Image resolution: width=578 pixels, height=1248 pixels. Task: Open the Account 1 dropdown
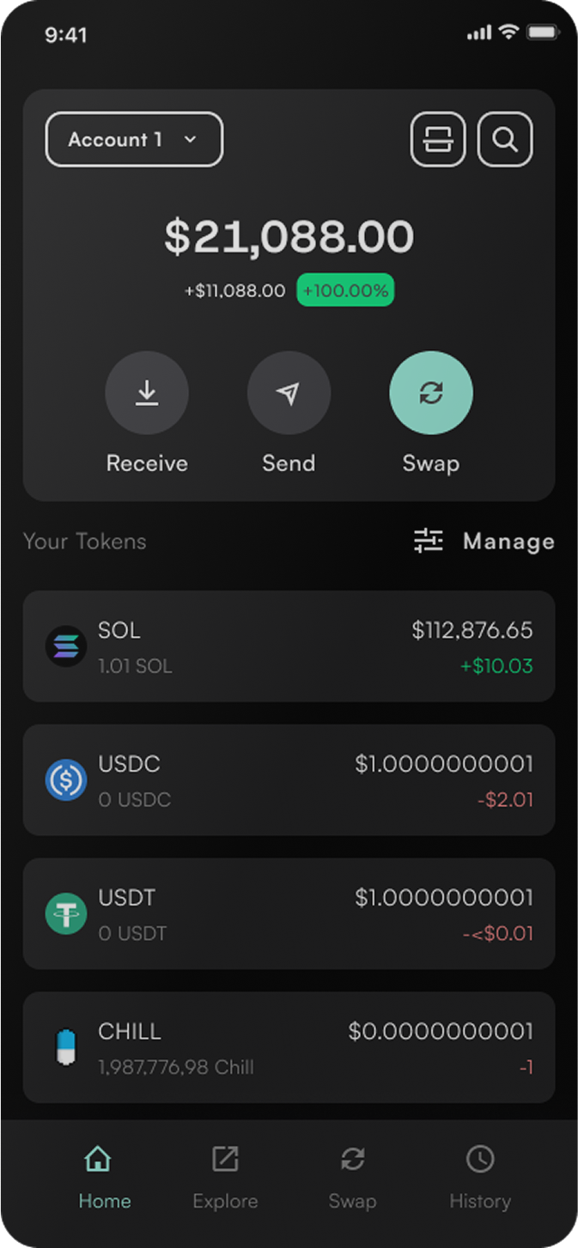134,139
